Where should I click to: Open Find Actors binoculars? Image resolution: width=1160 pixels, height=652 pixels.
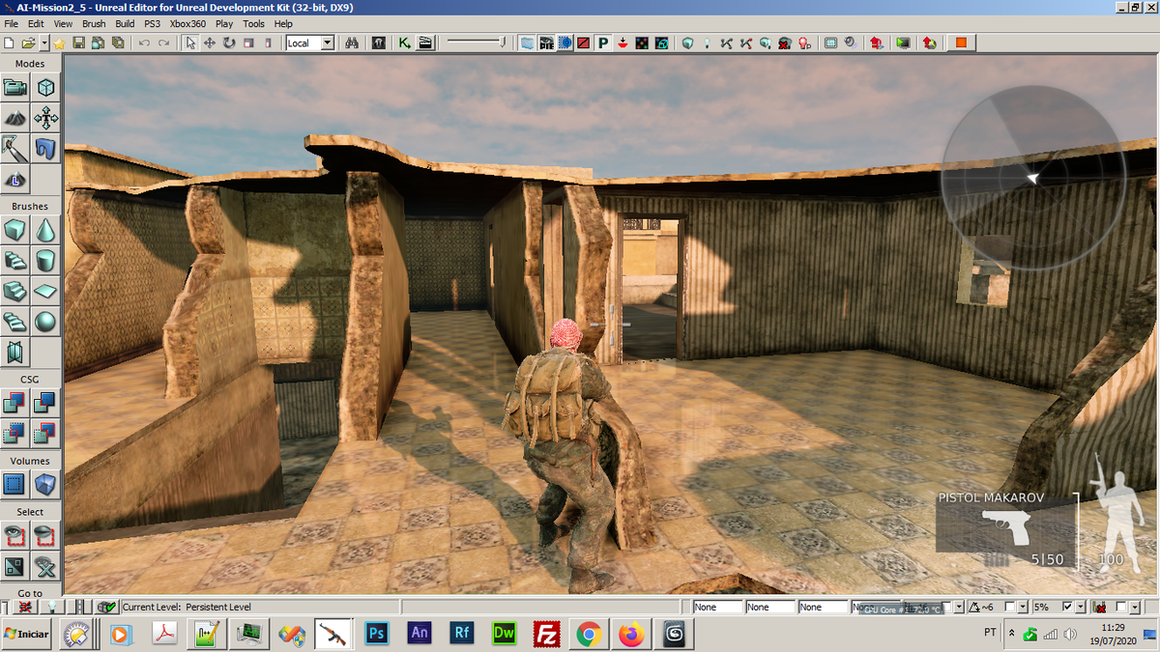pos(353,43)
